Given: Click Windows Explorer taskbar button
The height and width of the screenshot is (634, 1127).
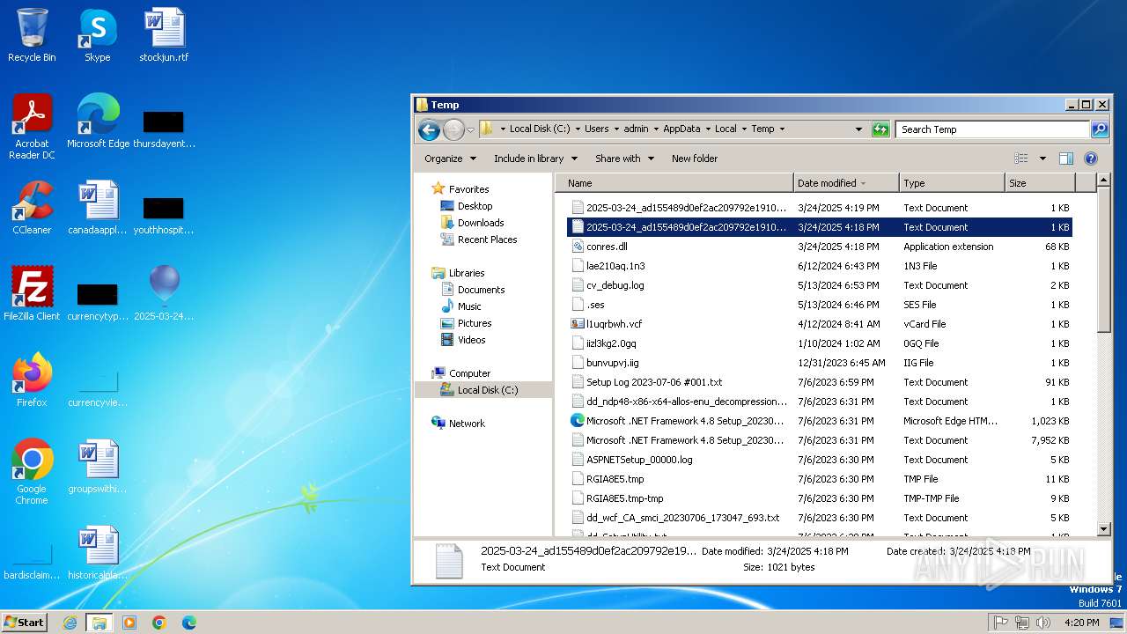Looking at the screenshot, I should pyautogui.click(x=99, y=623).
